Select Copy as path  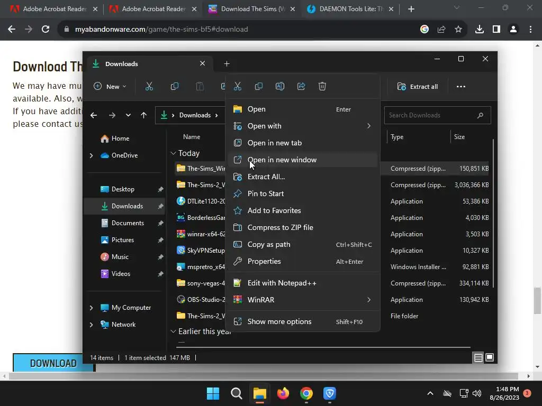pos(302,244)
